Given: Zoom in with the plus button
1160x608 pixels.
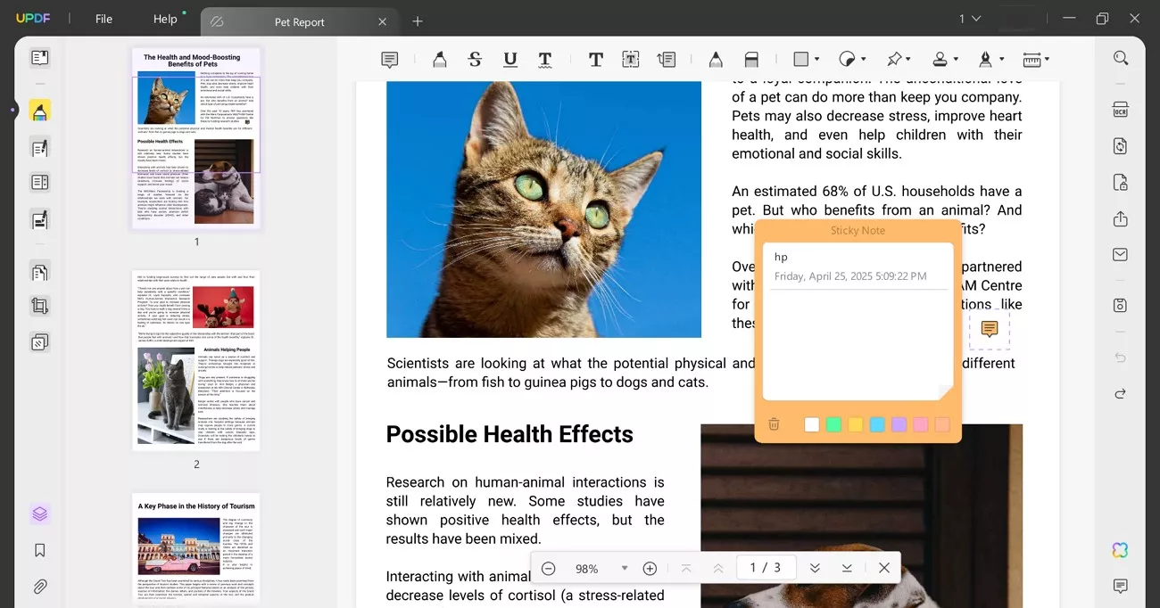Looking at the screenshot, I should 650,568.
